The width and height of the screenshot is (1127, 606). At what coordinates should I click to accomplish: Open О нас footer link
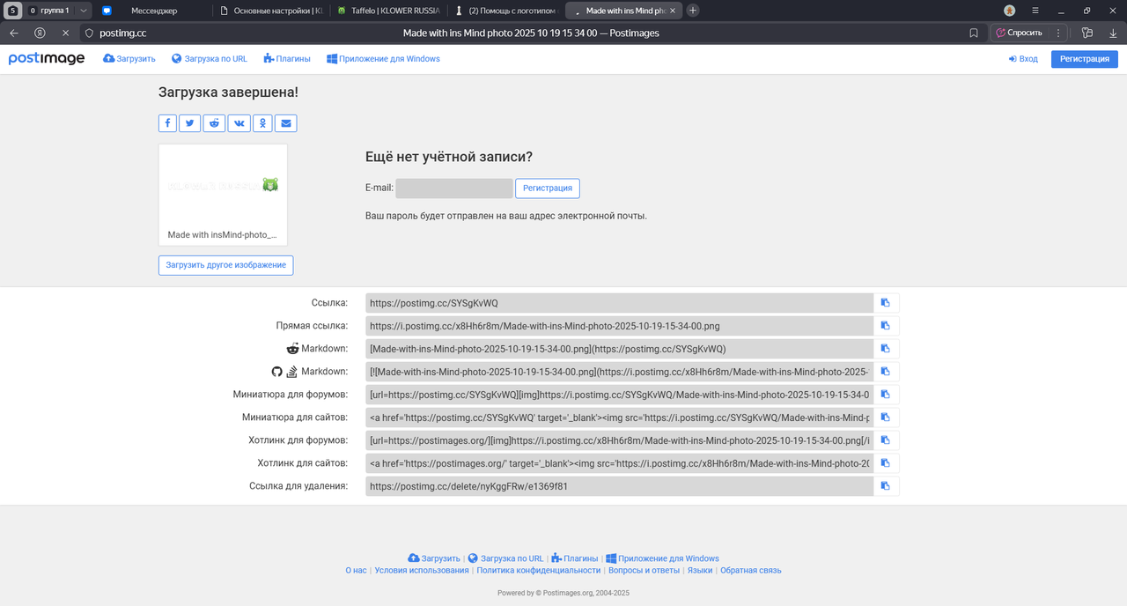pos(356,571)
